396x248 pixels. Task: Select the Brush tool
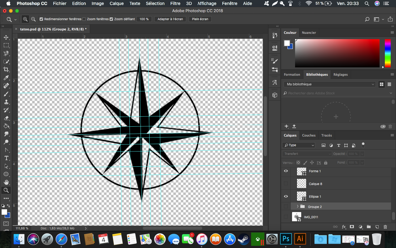pyautogui.click(x=6, y=94)
